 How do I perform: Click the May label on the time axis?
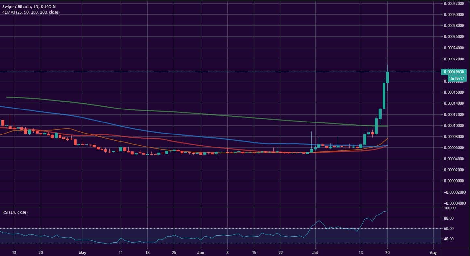[x=83, y=252]
